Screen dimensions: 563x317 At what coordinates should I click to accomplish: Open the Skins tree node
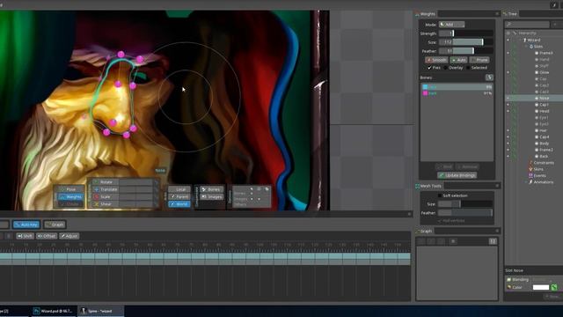pos(536,169)
